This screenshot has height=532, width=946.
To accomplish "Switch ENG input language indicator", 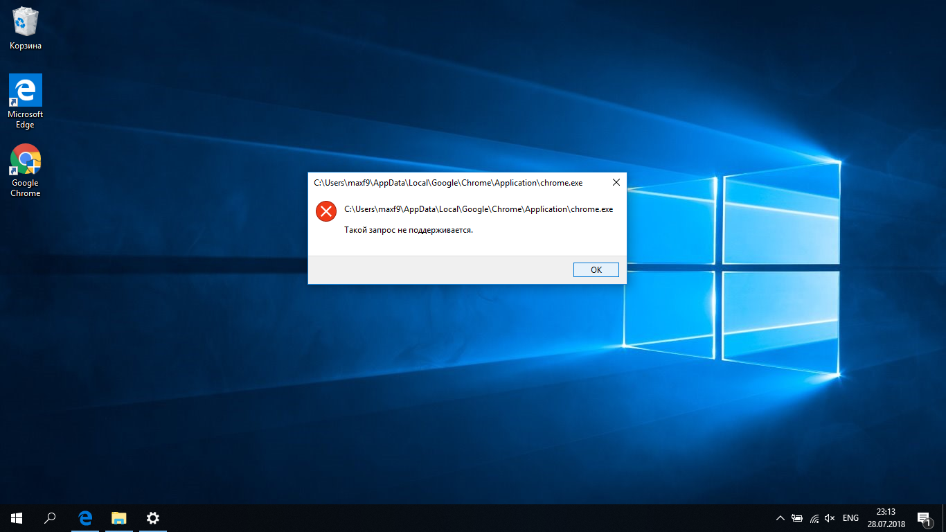I will click(850, 518).
